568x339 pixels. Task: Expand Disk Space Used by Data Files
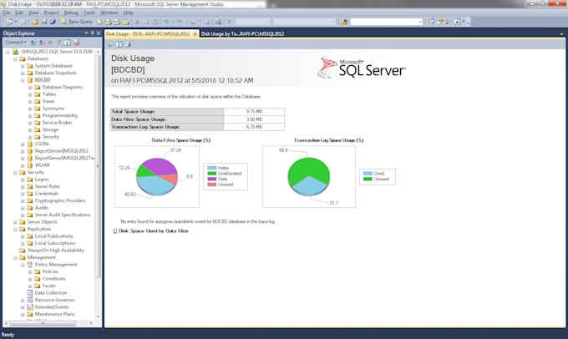click(x=114, y=230)
